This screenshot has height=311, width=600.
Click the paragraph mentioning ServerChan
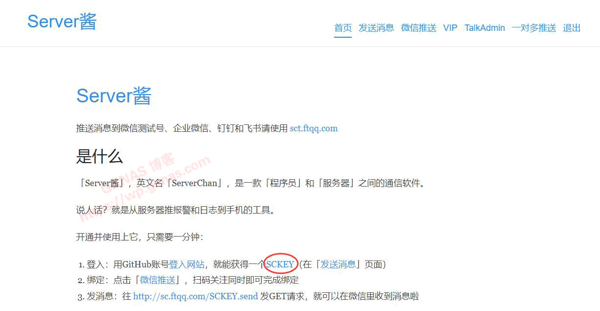251,184
